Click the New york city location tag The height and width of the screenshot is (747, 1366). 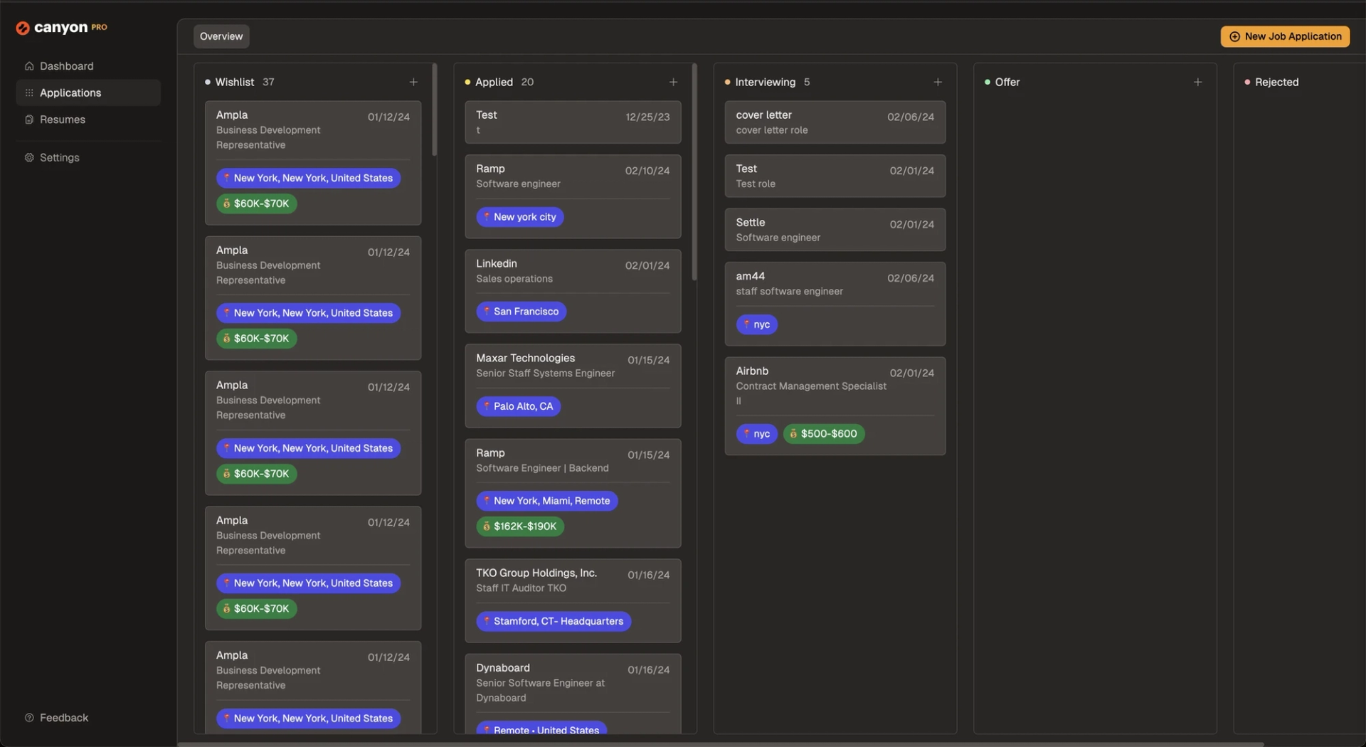tap(520, 217)
